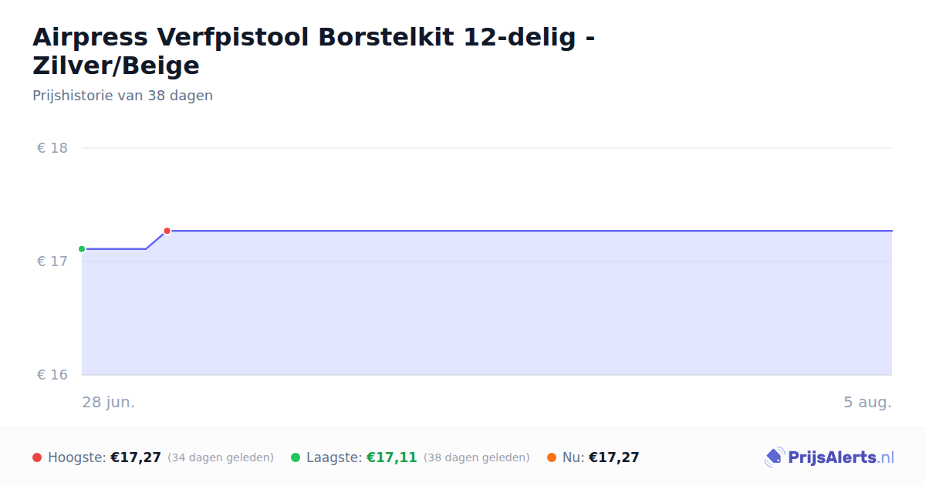
Task: Click the highest price value €17,27
Action: pos(136,457)
